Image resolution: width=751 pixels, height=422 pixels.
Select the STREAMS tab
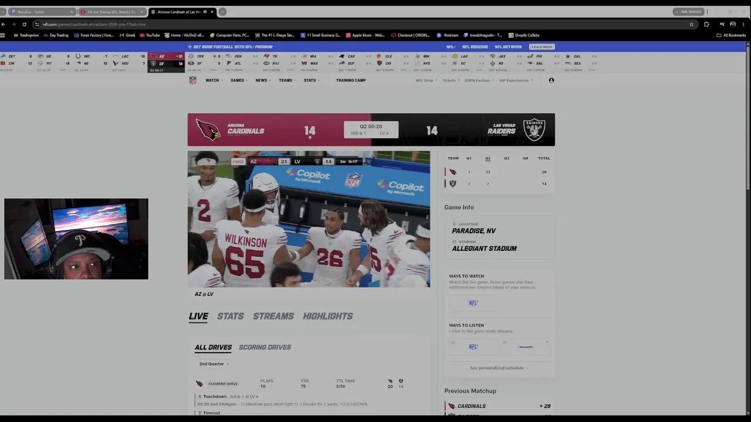pos(273,316)
